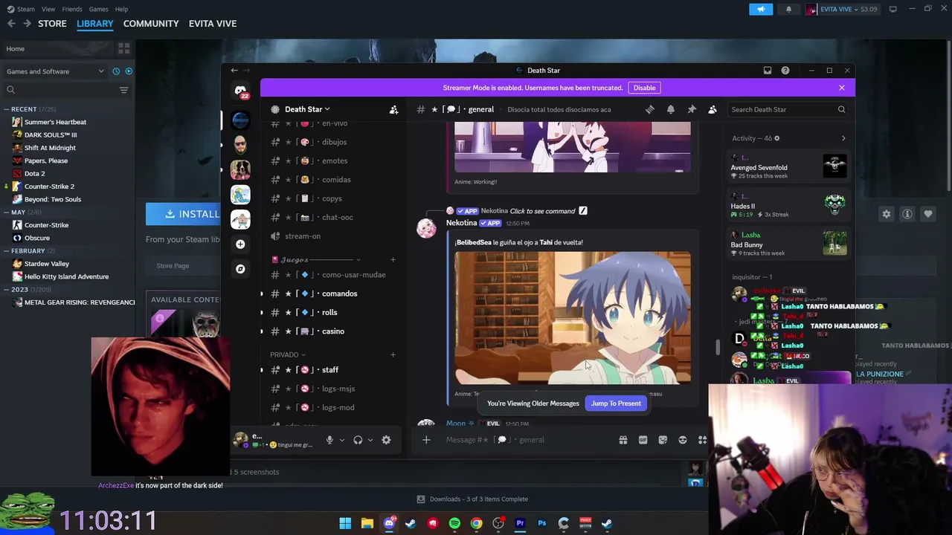
Task: Dismiss the Streamer Mode banner
Action: tap(842, 88)
